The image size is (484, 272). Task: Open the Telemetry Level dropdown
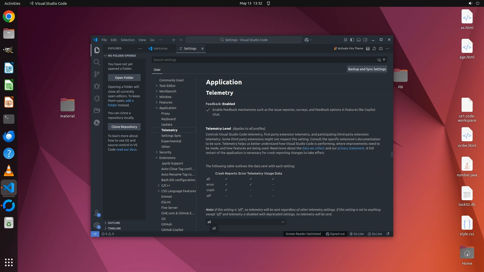(246, 222)
